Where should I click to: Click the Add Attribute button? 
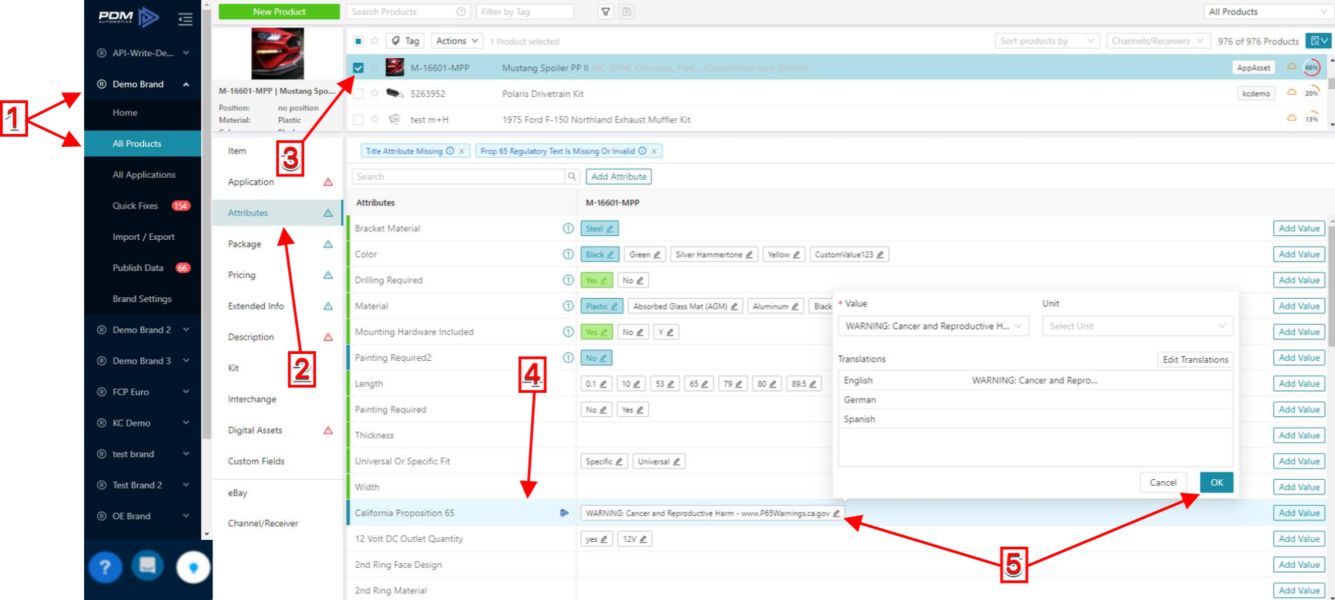coord(619,176)
